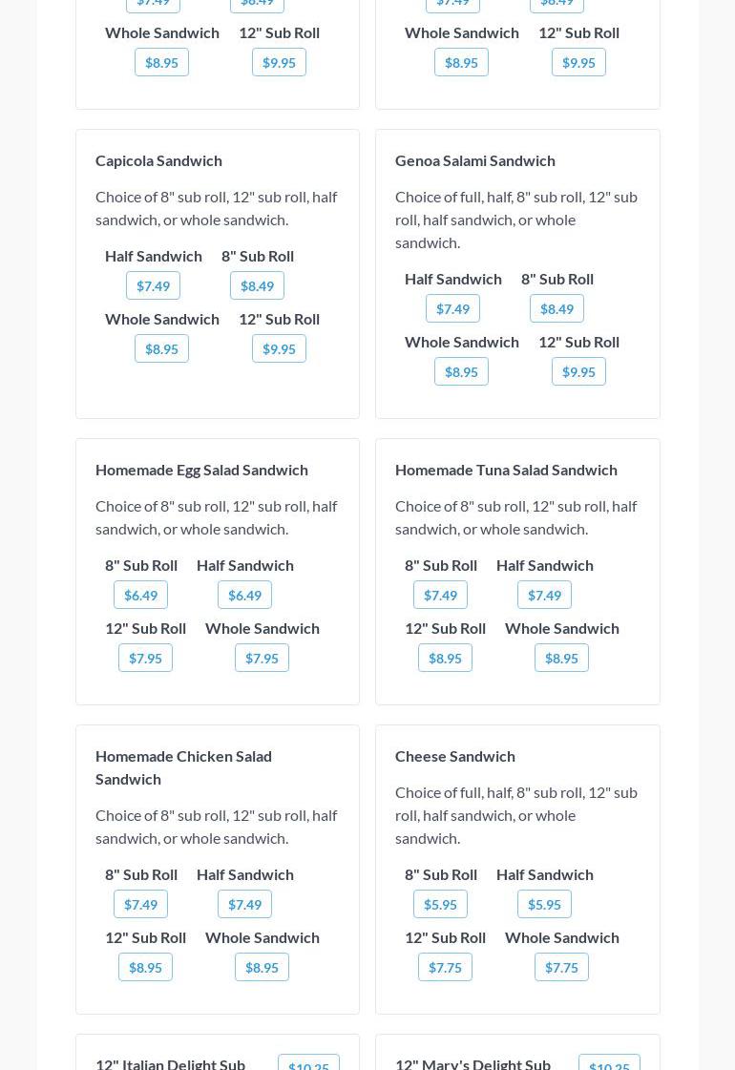Add Capicola 12" Sub Roll $9.95
Image resolution: width=735 pixels, height=1070 pixels.
point(279,348)
